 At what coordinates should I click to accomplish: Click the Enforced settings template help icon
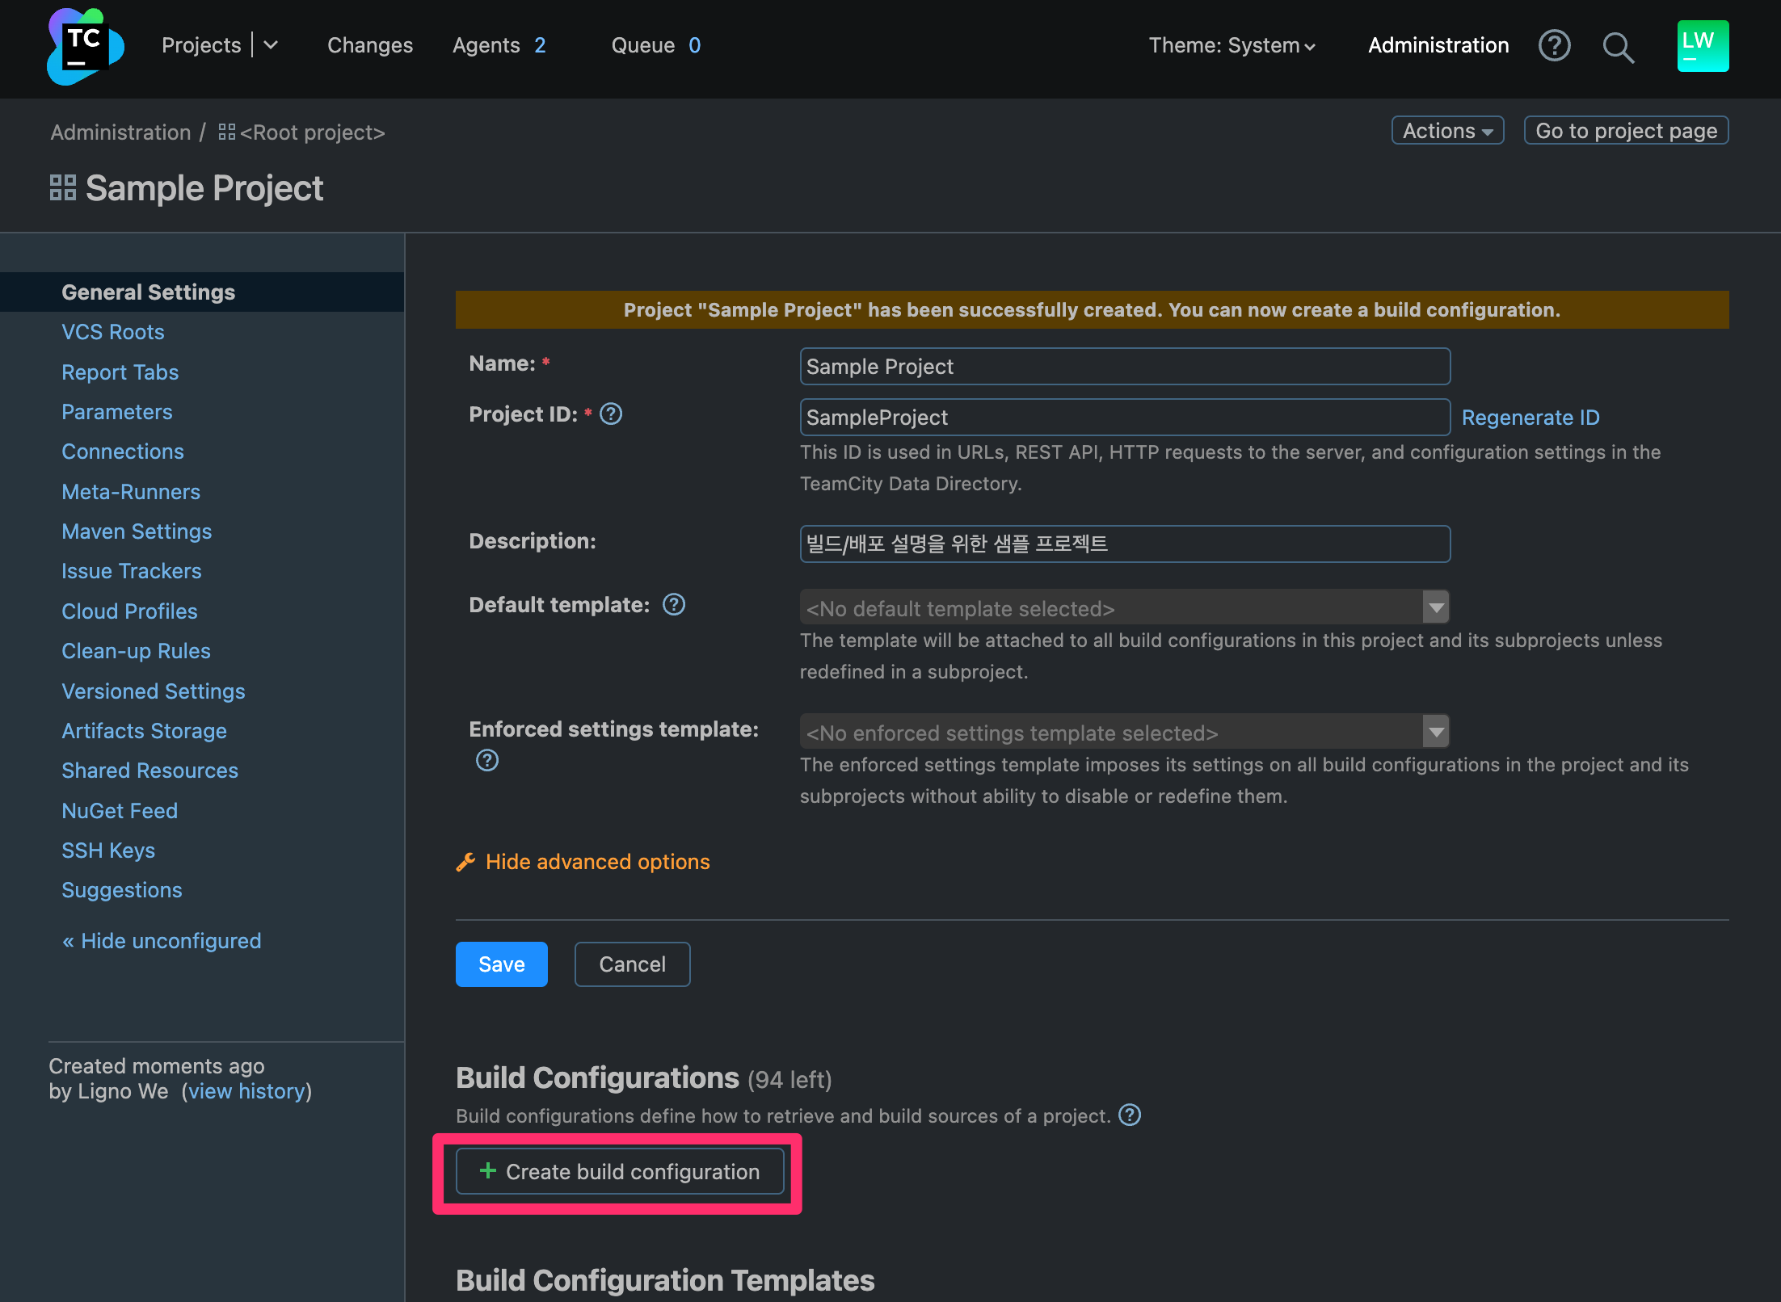(x=487, y=761)
